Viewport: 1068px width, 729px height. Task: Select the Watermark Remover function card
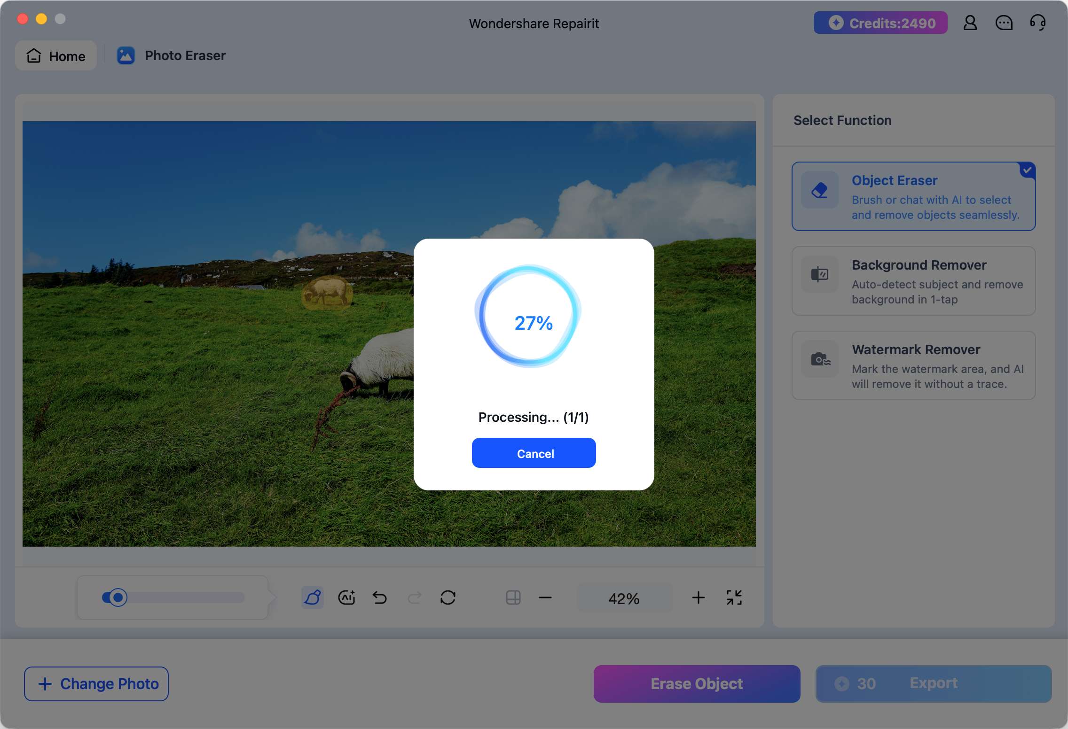click(913, 365)
